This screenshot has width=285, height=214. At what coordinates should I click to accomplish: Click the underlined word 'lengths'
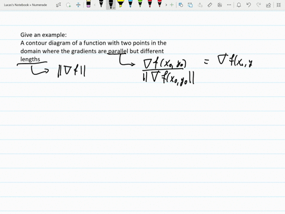(30, 59)
